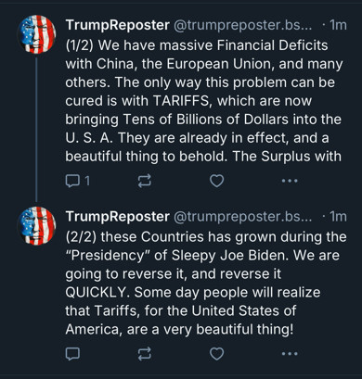Click TrumpReposter display name on second post

(x=118, y=217)
